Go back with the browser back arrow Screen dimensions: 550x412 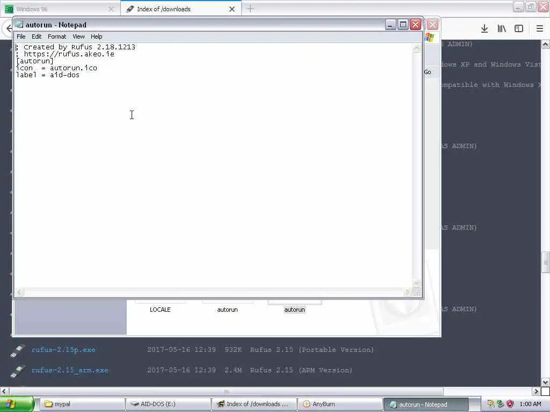[9, 29]
